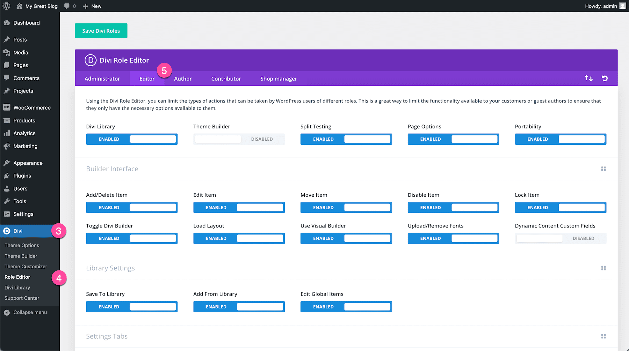Select the WooCommerce sidebar icon

click(7, 107)
